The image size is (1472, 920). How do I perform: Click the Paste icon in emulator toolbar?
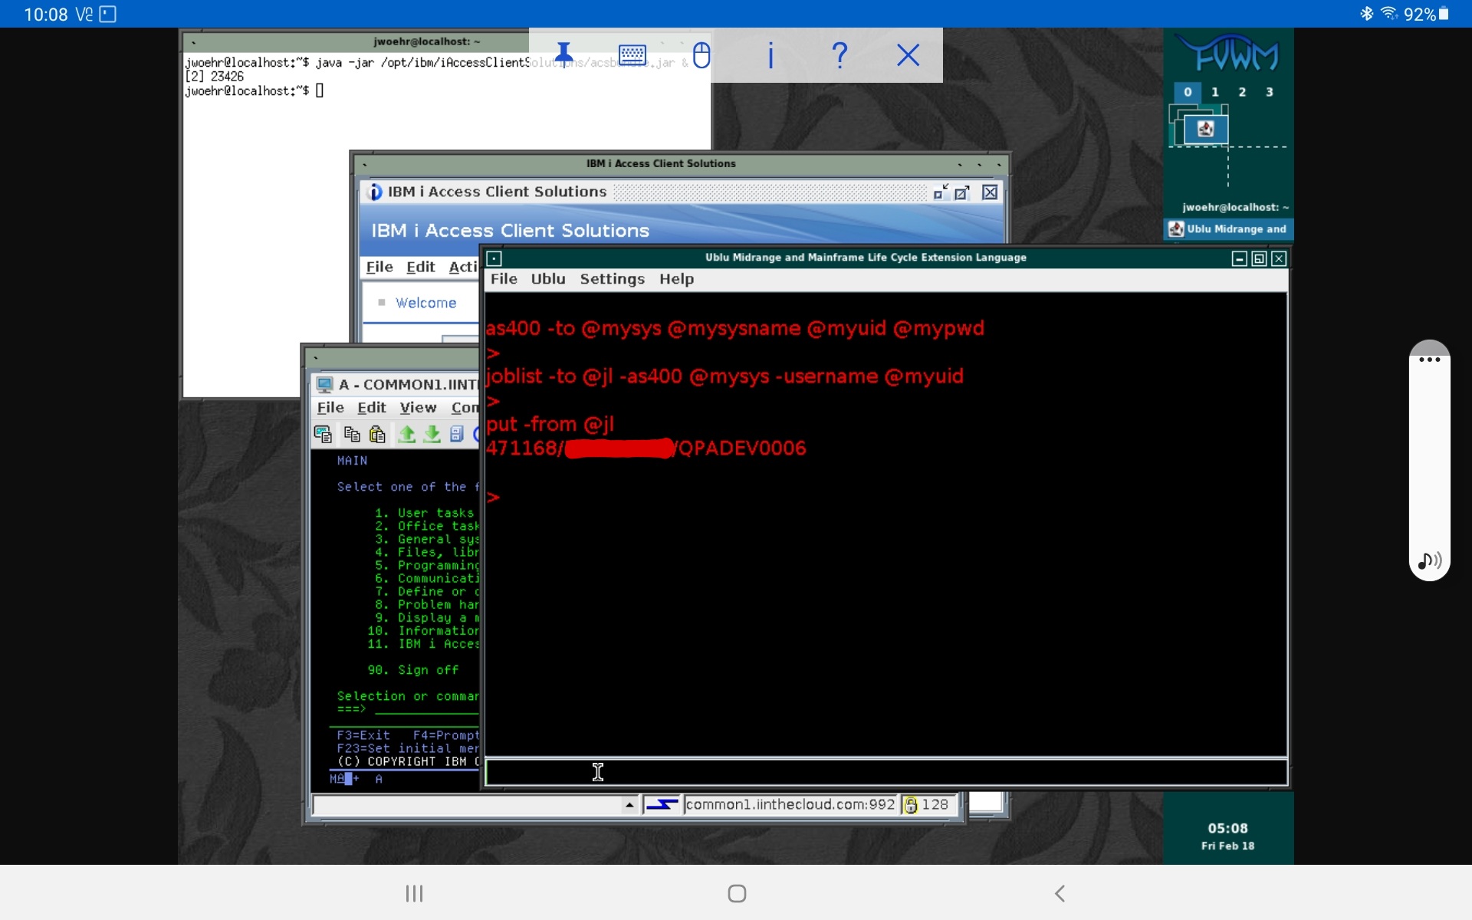coord(377,435)
